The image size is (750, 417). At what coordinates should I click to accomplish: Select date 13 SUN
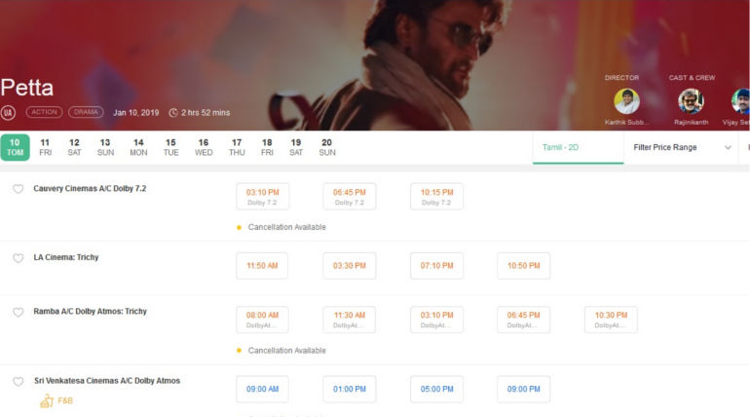tap(105, 147)
